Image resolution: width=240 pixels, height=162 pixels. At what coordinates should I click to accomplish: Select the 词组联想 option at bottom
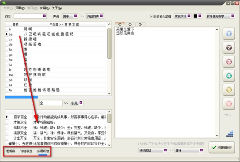point(26,151)
